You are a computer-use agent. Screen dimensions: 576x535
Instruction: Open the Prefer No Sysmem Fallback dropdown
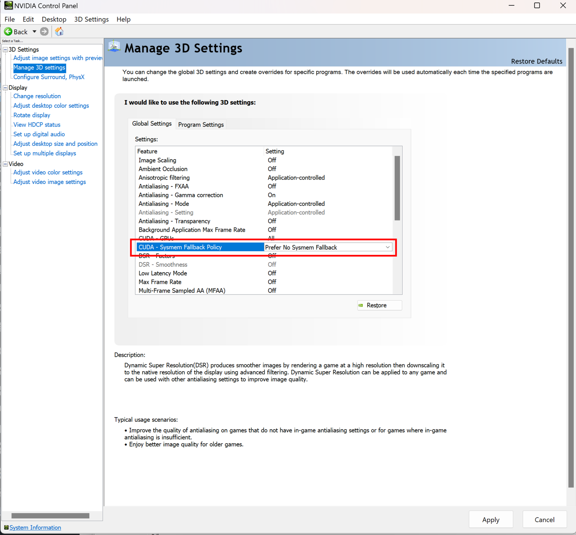click(387, 247)
